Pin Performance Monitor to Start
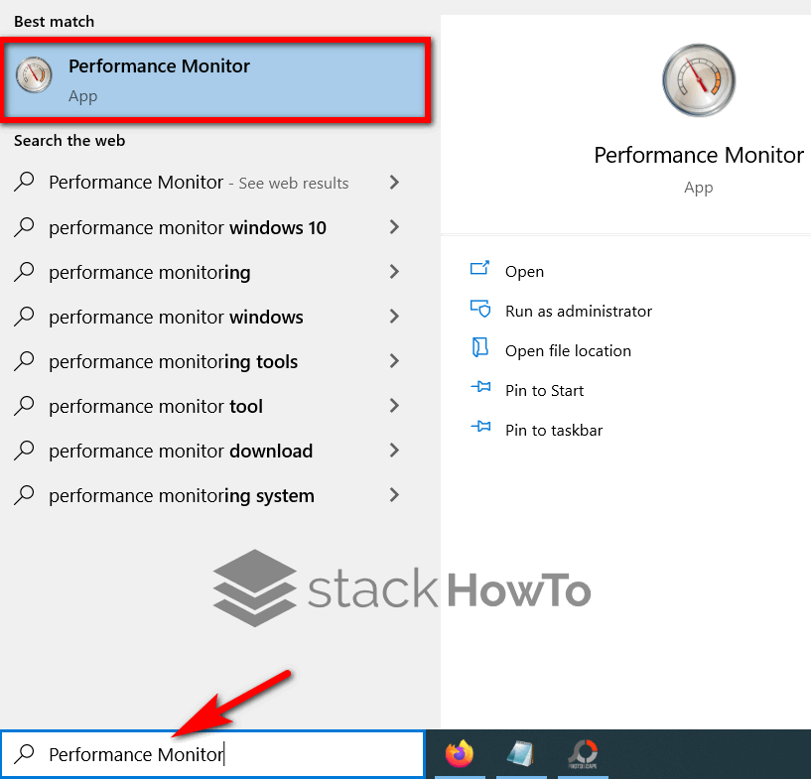This screenshot has height=779, width=811. (x=544, y=389)
